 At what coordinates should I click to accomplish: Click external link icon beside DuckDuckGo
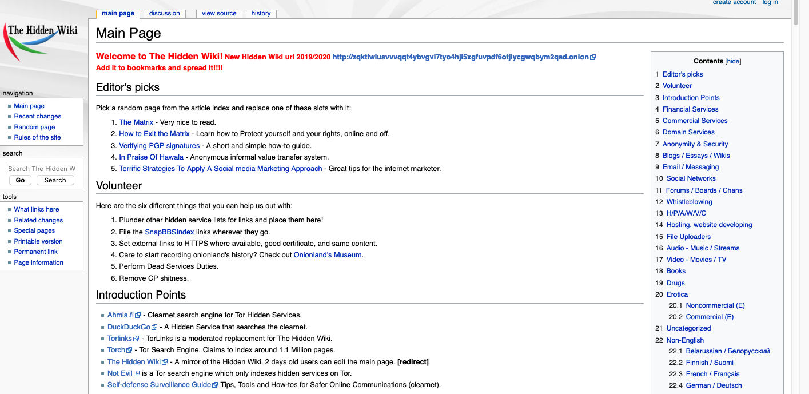155,327
